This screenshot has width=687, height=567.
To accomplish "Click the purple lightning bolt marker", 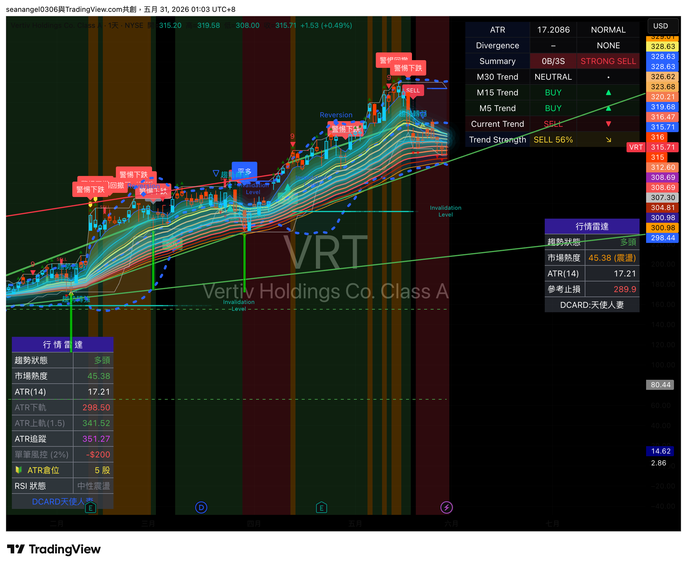I will coord(446,507).
